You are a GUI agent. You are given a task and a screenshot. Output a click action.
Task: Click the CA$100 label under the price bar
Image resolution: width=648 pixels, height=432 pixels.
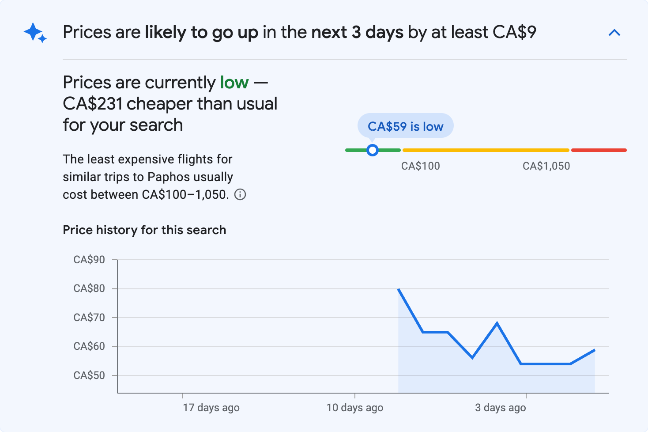coord(420,166)
